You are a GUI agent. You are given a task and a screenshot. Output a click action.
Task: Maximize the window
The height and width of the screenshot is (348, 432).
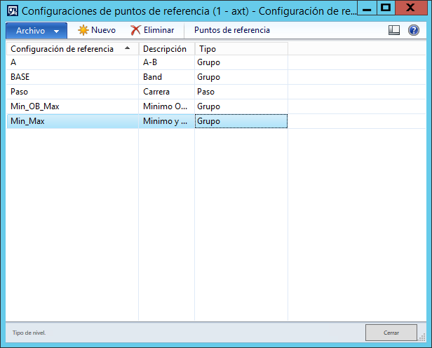pos(386,8)
